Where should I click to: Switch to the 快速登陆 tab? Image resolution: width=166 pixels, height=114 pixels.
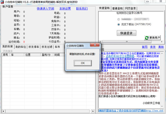(x=104, y=8)
